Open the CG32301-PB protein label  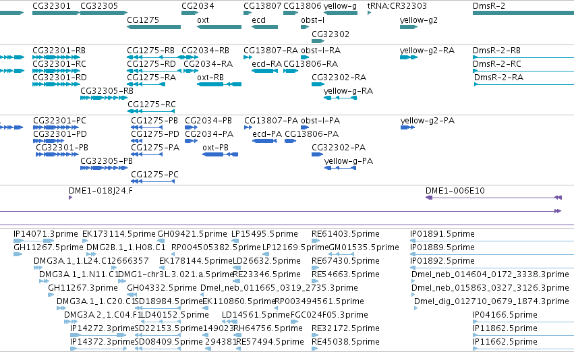pyautogui.click(x=62, y=148)
